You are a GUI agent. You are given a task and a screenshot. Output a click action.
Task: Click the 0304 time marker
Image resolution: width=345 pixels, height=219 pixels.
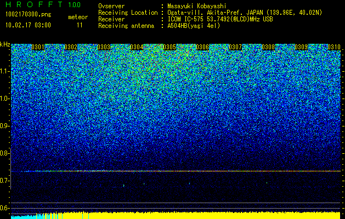tap(137, 47)
